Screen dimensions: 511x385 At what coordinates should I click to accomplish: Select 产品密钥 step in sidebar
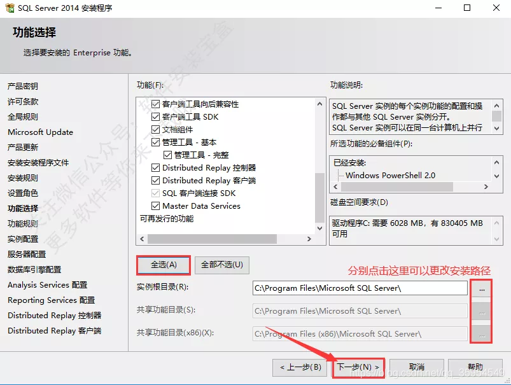click(23, 86)
